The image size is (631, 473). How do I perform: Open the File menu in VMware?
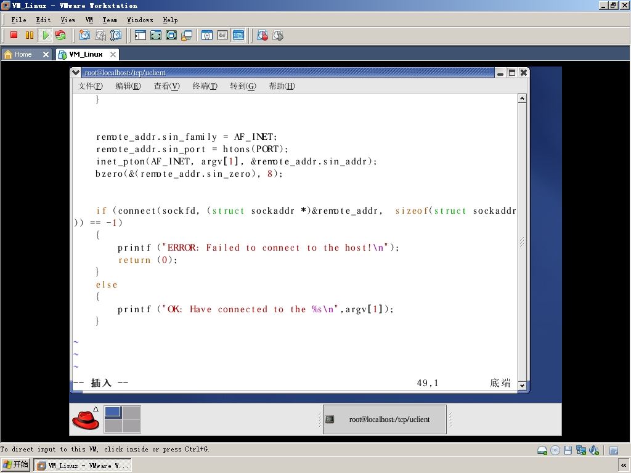[x=18, y=20]
